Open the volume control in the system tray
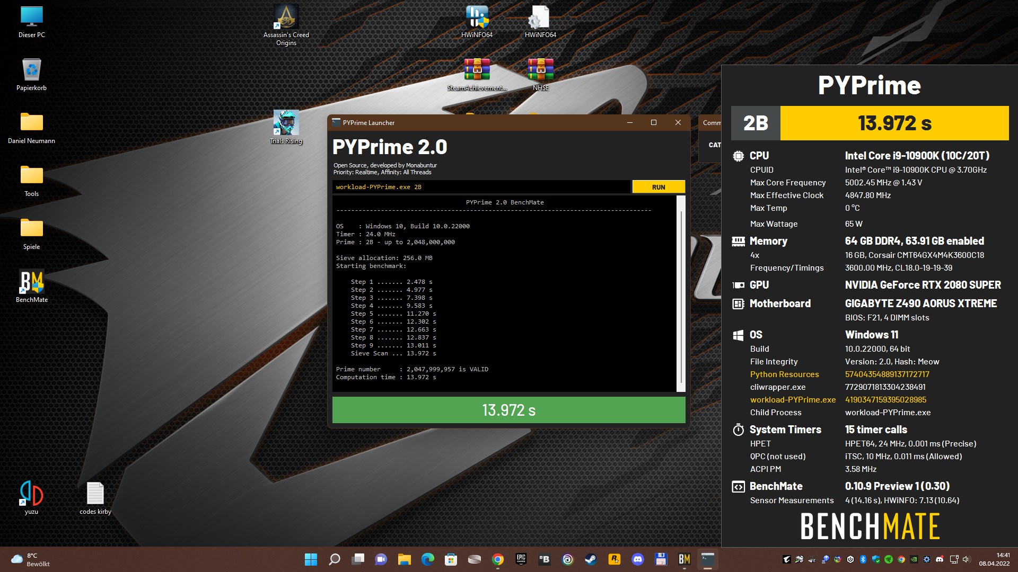Screen dimensions: 1018x572 coord(966,559)
